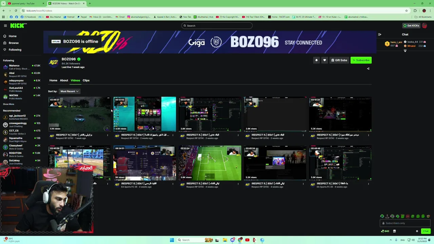
Task: Open options menu for the 05:48:46 video
Action: pos(369,184)
